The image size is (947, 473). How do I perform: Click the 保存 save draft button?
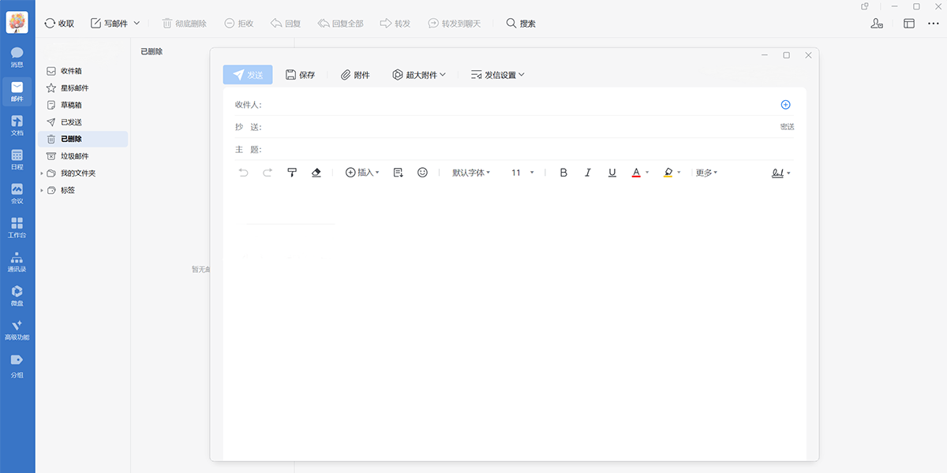(300, 75)
